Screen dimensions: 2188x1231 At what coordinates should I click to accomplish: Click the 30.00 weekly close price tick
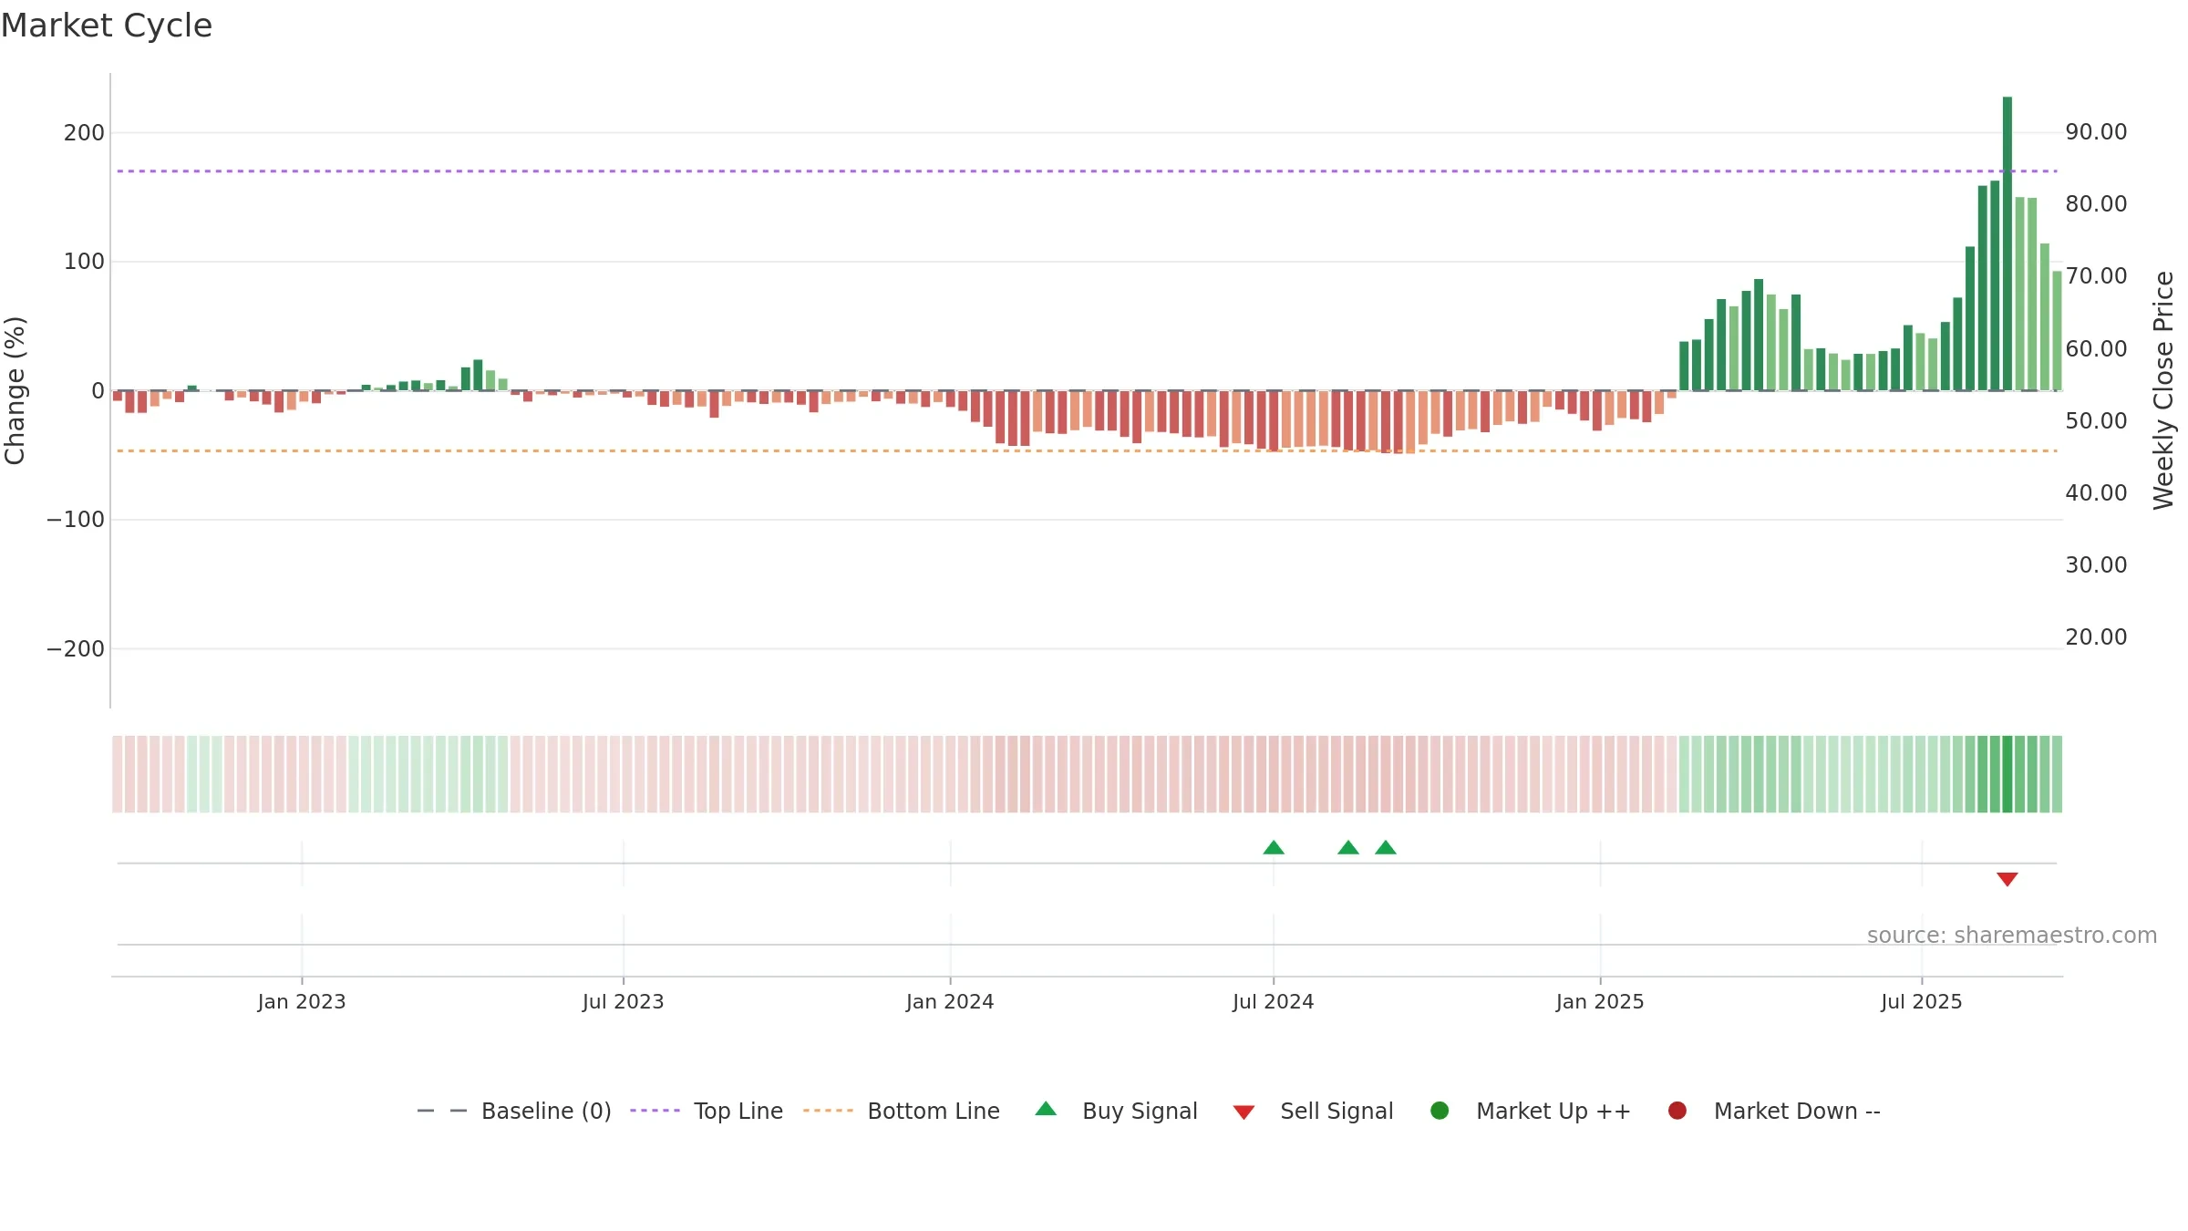(2096, 565)
